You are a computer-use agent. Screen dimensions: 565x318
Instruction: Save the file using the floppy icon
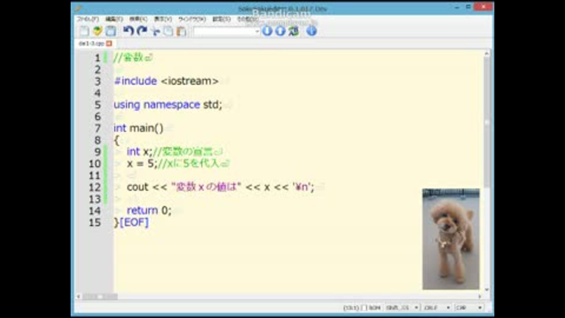[111, 31]
